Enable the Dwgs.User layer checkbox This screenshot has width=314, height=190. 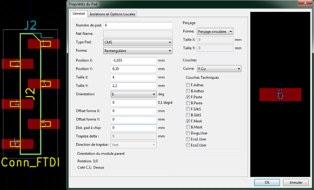[188, 133]
